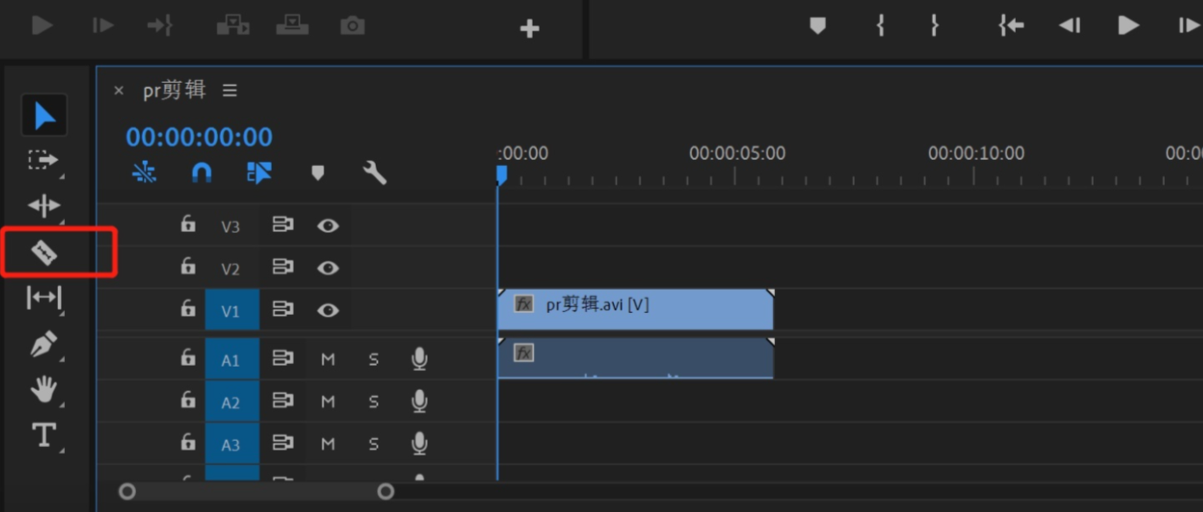Solo the A2 audio track
This screenshot has width=1203, height=512.
[x=373, y=401]
